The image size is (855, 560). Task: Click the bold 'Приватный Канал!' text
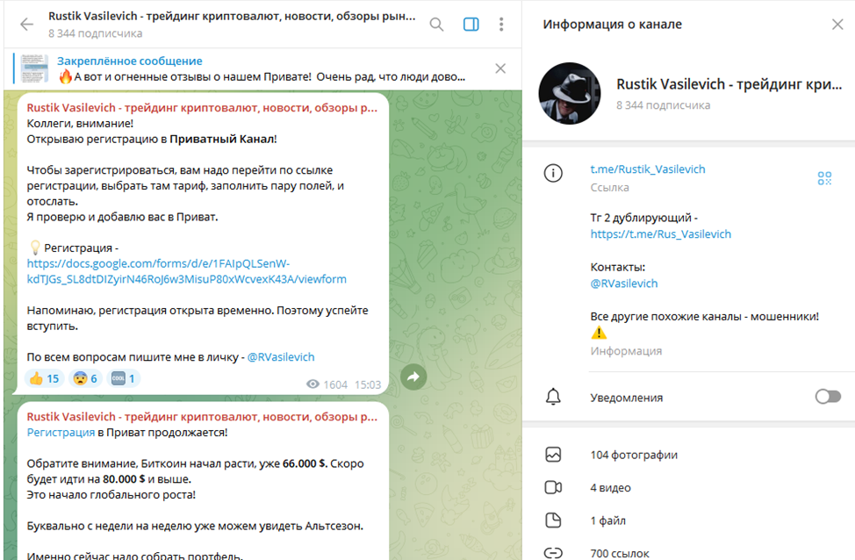click(x=223, y=139)
